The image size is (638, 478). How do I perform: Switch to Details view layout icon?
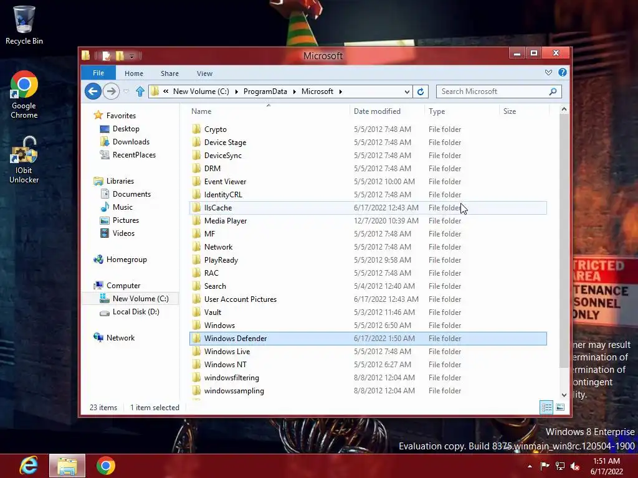click(x=546, y=407)
